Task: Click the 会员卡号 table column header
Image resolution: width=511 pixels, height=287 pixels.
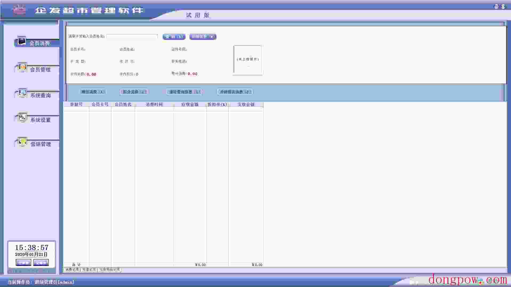Action: point(100,104)
